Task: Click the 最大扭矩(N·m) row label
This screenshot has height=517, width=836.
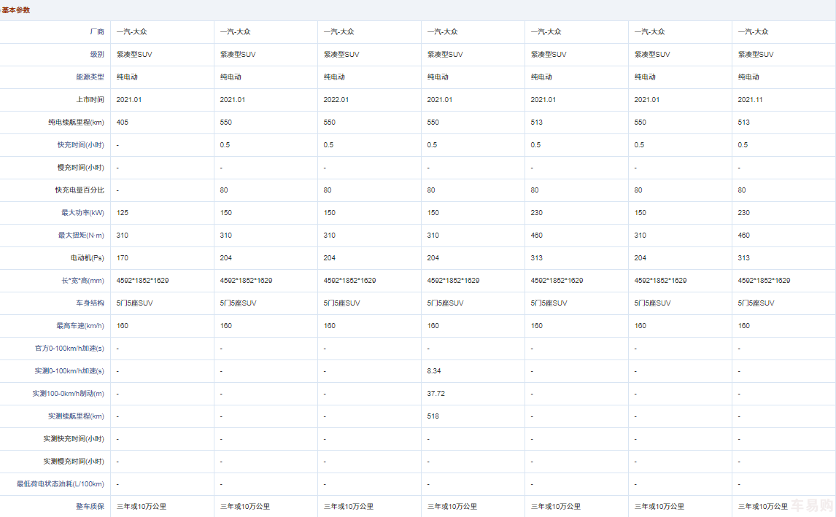Action: (81, 236)
